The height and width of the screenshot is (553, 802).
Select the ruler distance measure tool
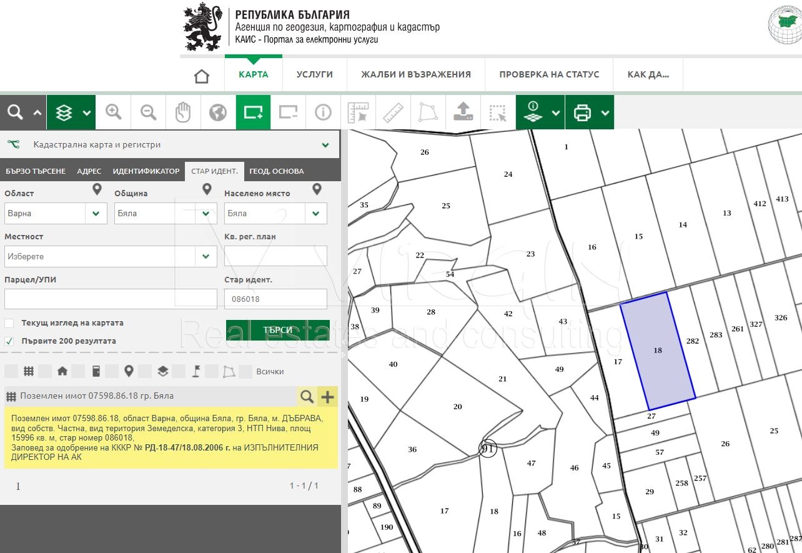click(x=393, y=112)
